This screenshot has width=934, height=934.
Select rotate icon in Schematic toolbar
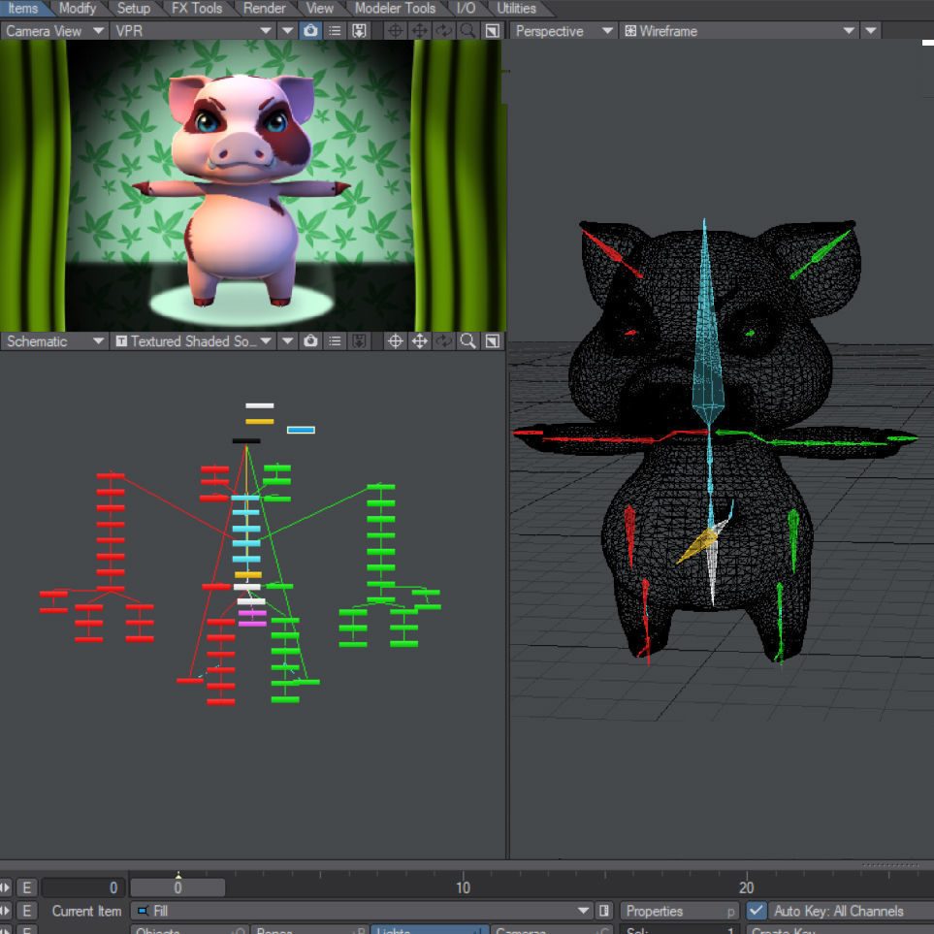444,341
